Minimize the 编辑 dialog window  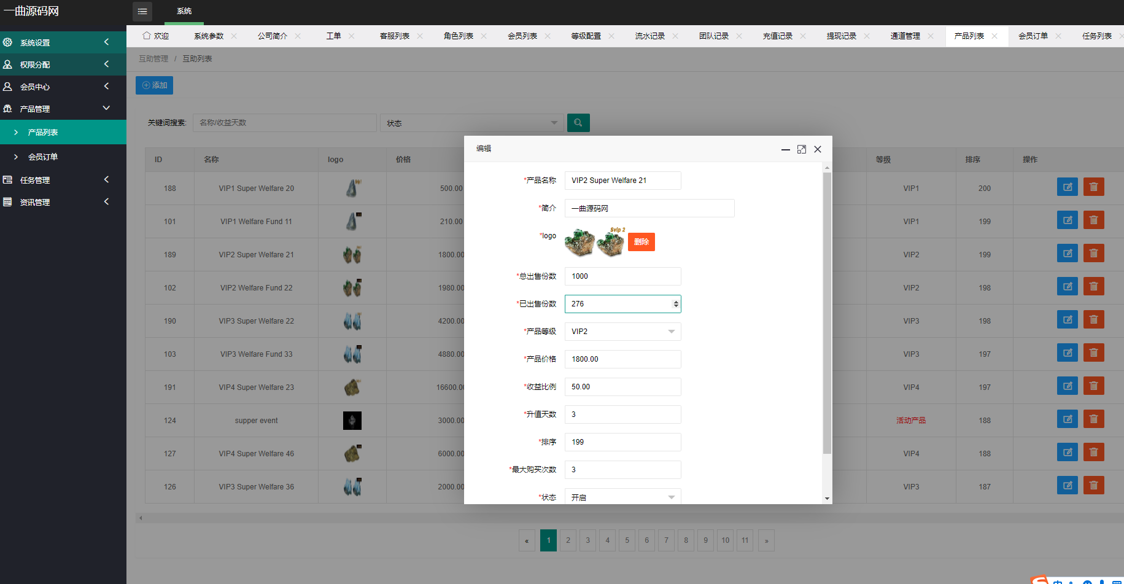[x=785, y=149]
